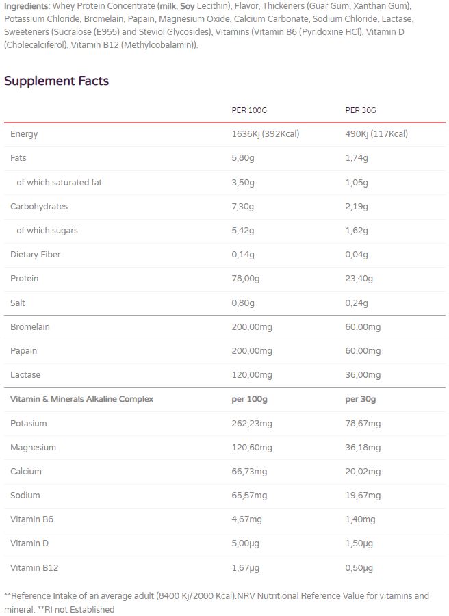
Task: Select the Vitamin B12 row label
Action: 34,567
